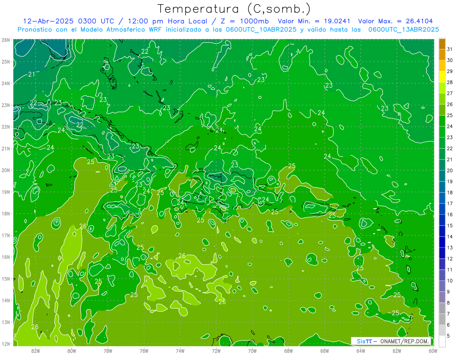Click the 'Valor Min. = 19.0241' value
This screenshot has height=356, width=460.
(x=314, y=21)
